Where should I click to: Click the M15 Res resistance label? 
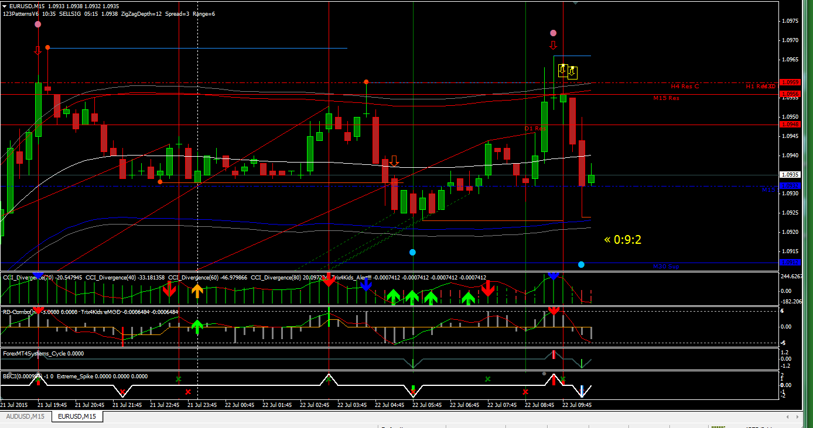667,98
